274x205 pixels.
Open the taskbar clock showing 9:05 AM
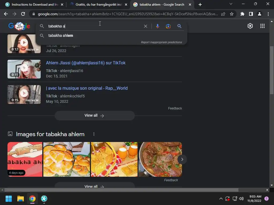pyautogui.click(x=254, y=199)
